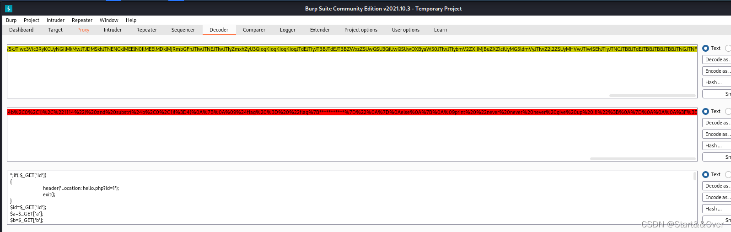Click Smart decode button for second box
Viewport: 731px width, 232px height.
click(717, 157)
